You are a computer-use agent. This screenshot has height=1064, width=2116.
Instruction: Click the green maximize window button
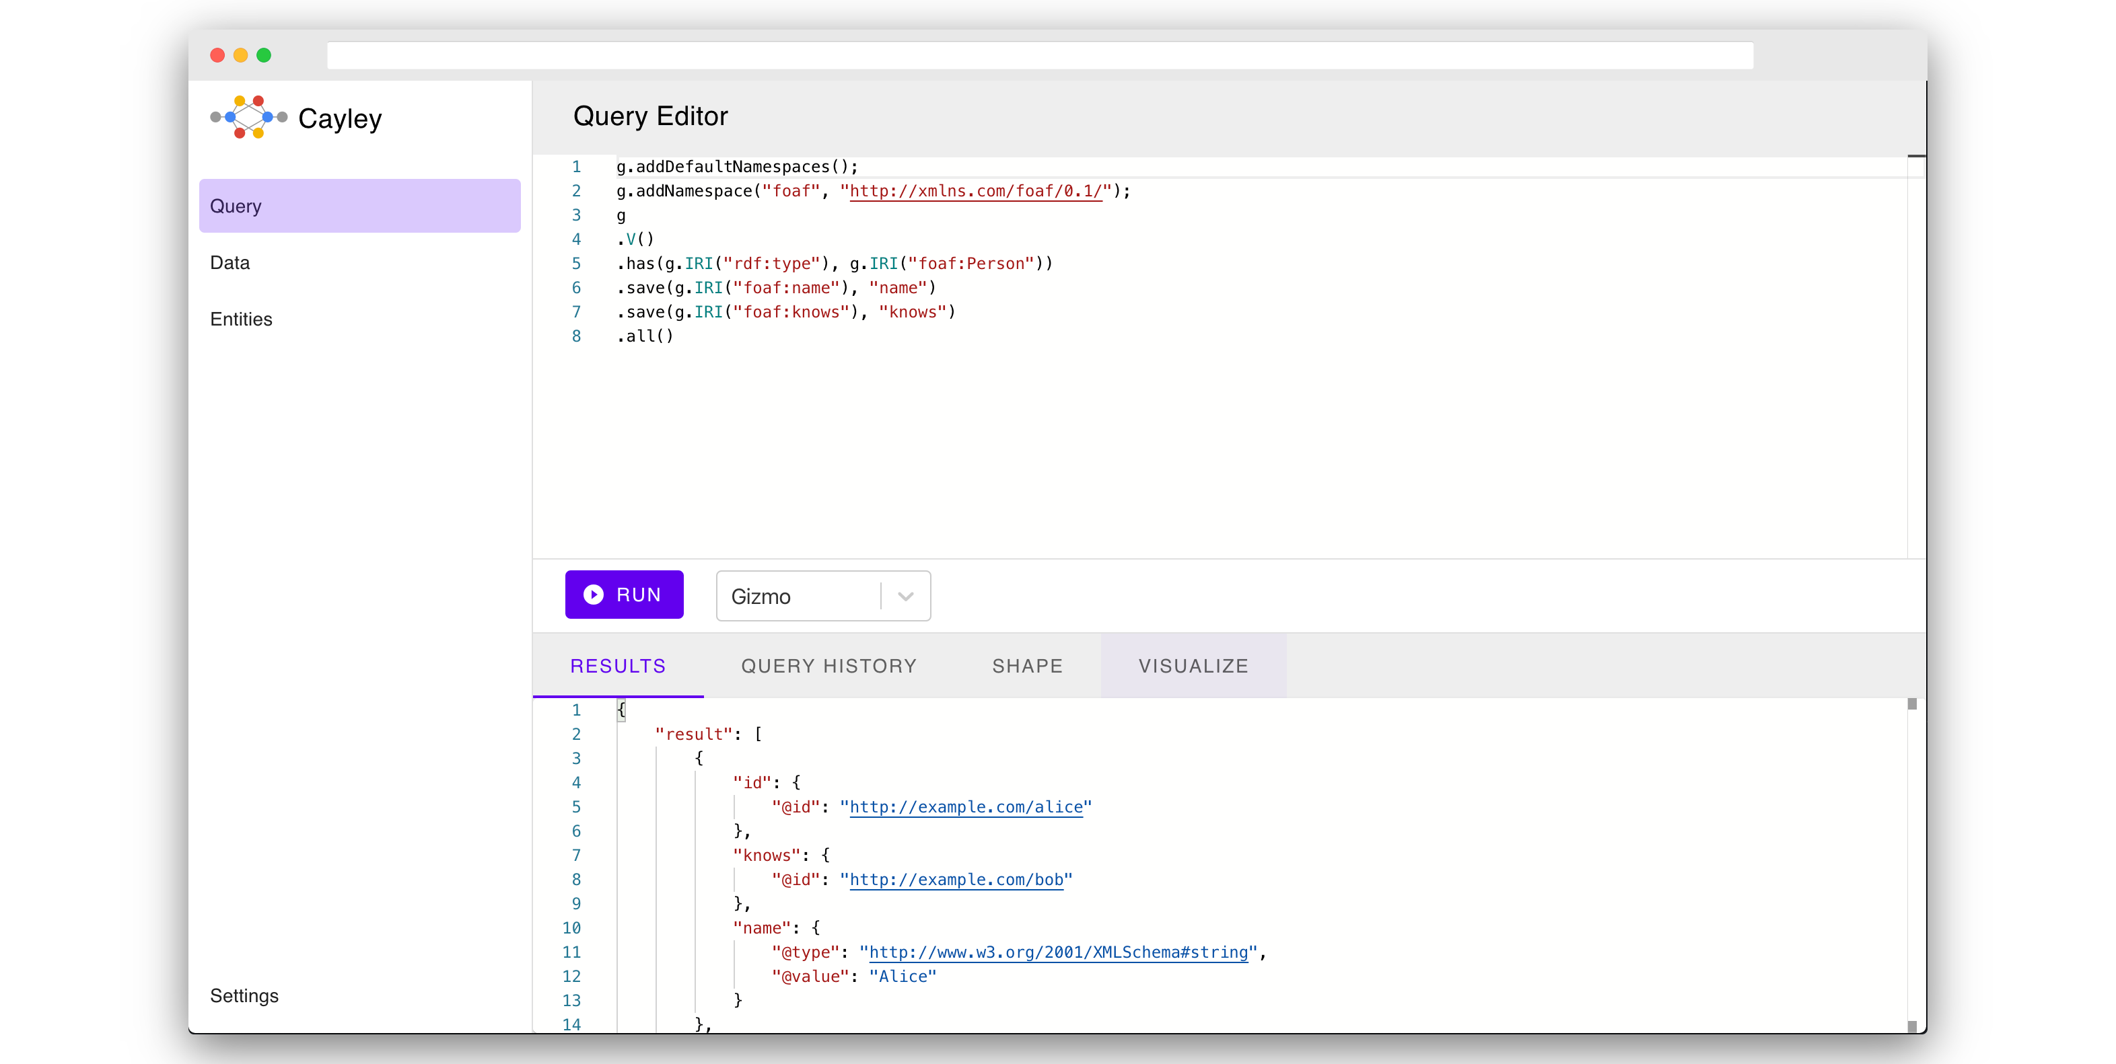pyautogui.click(x=264, y=55)
